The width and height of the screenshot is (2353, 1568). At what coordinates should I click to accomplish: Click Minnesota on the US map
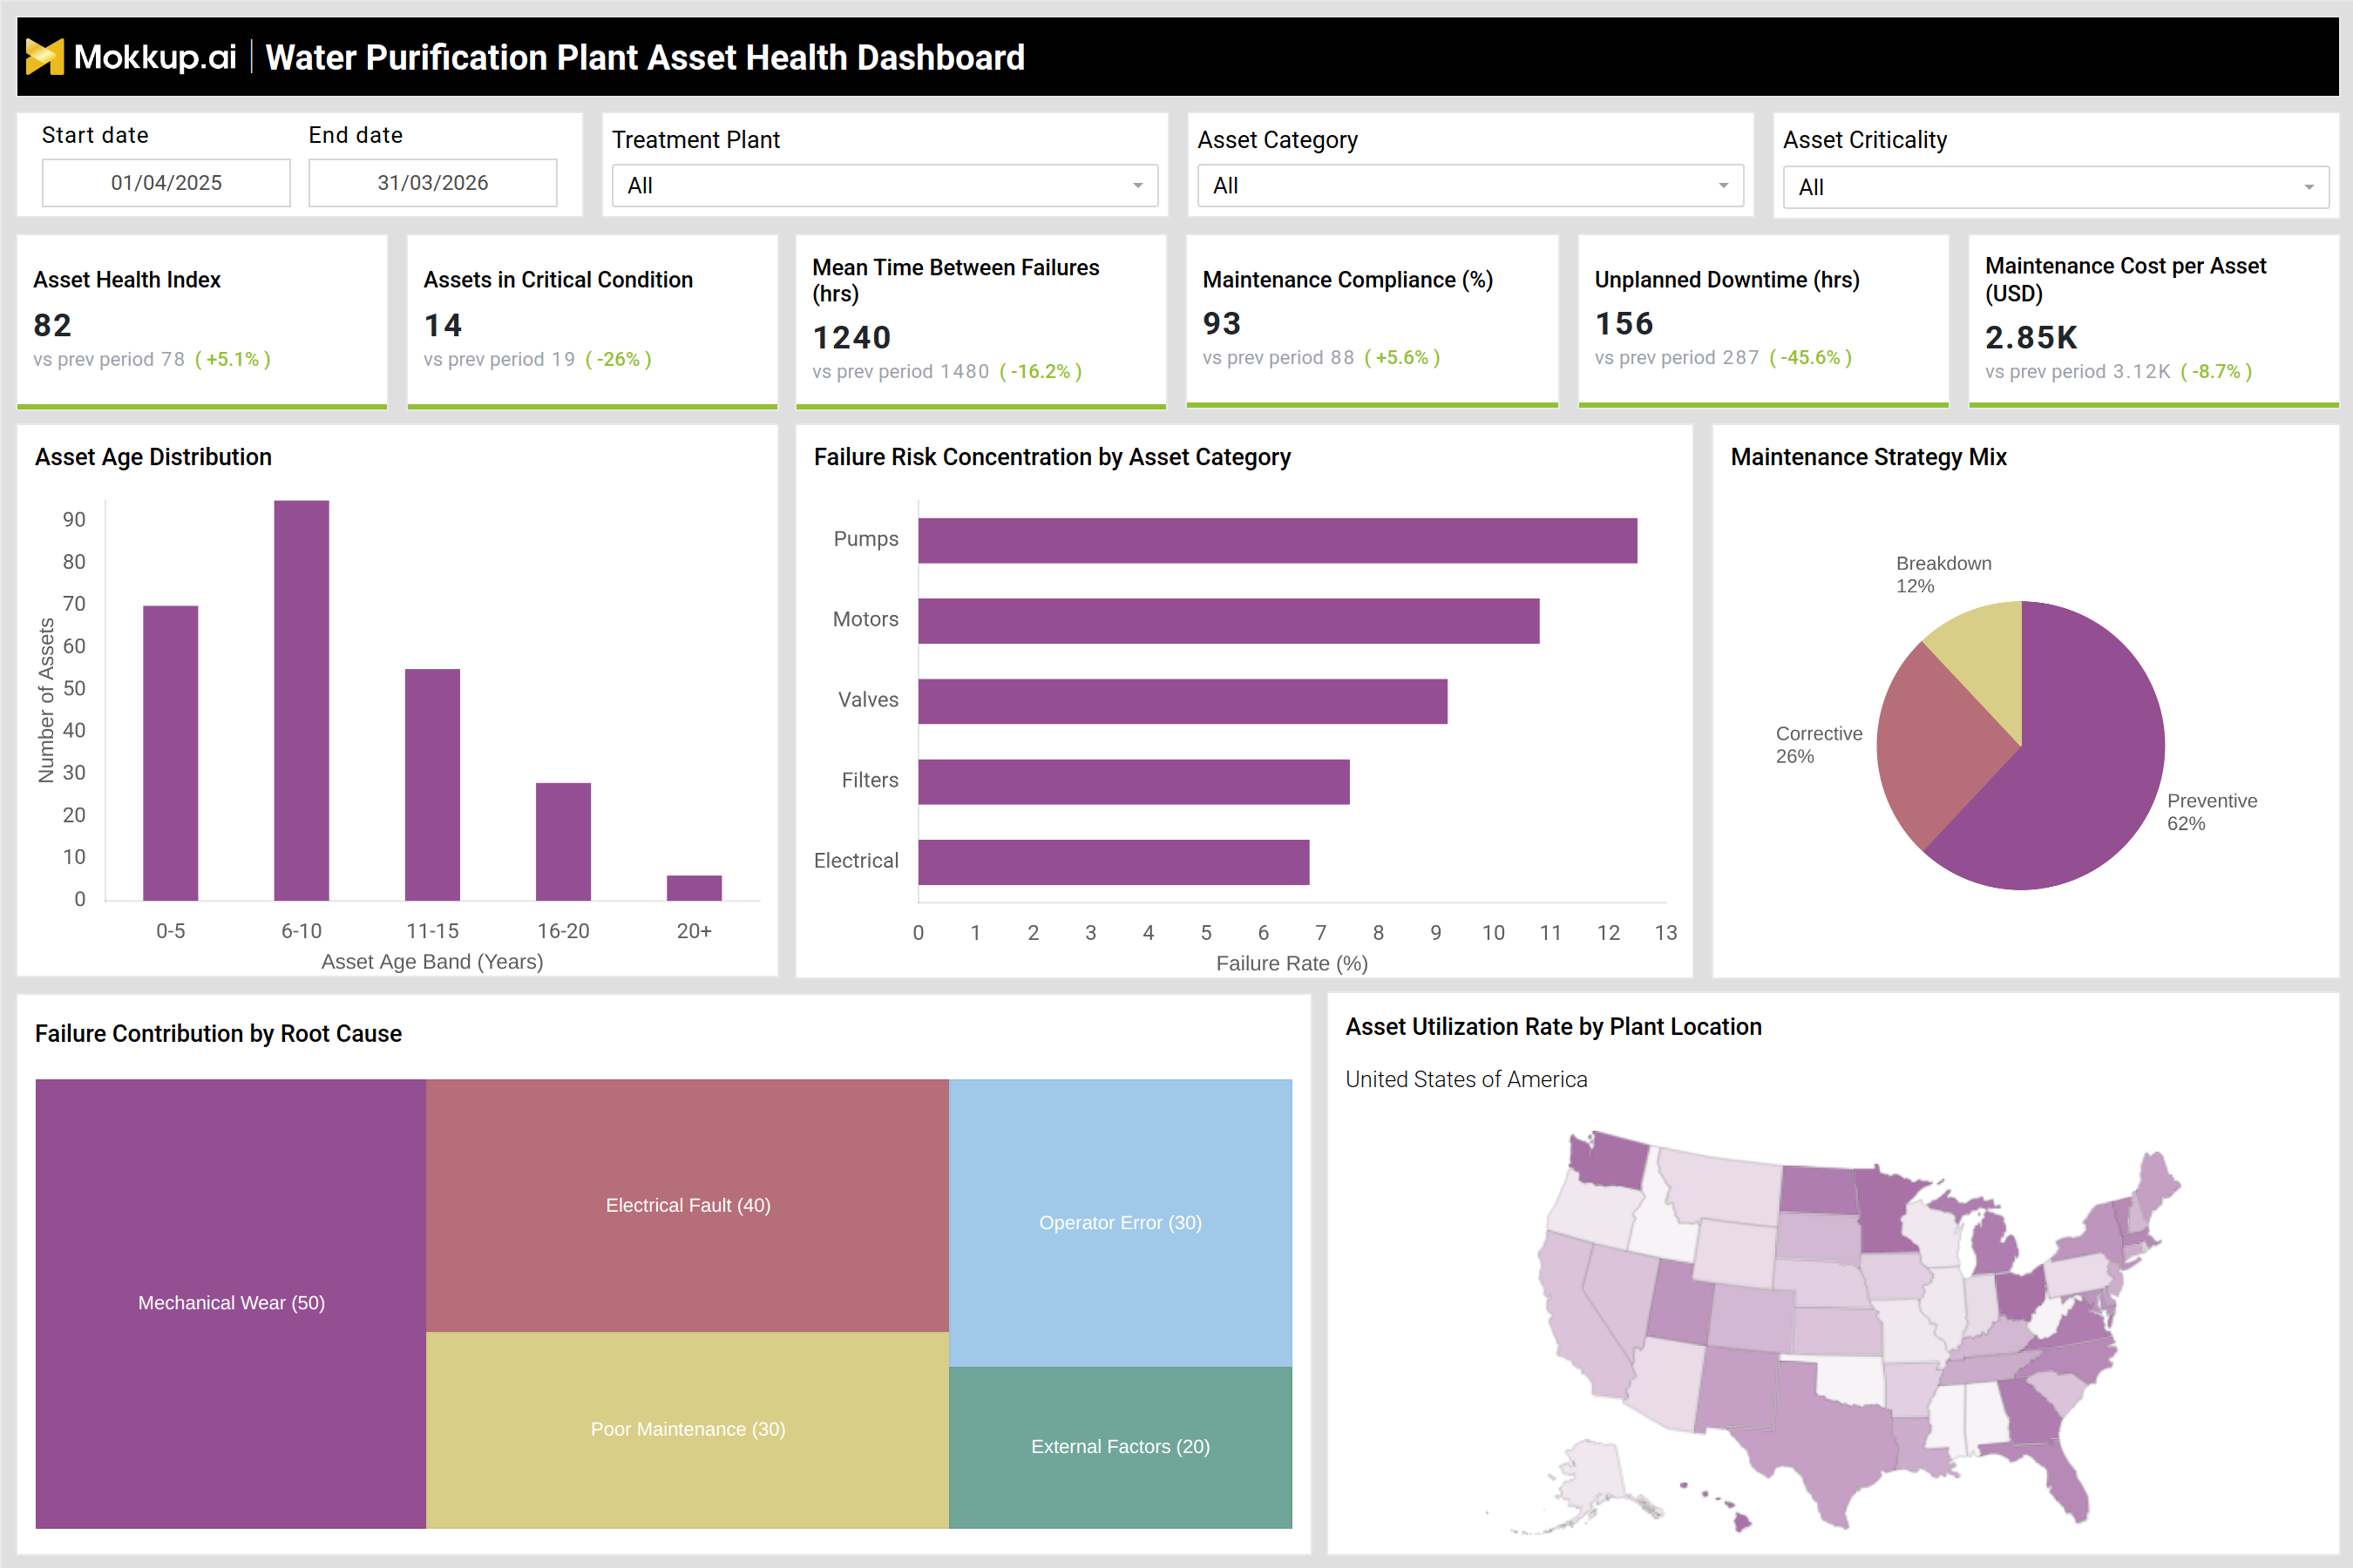(x=1886, y=1210)
